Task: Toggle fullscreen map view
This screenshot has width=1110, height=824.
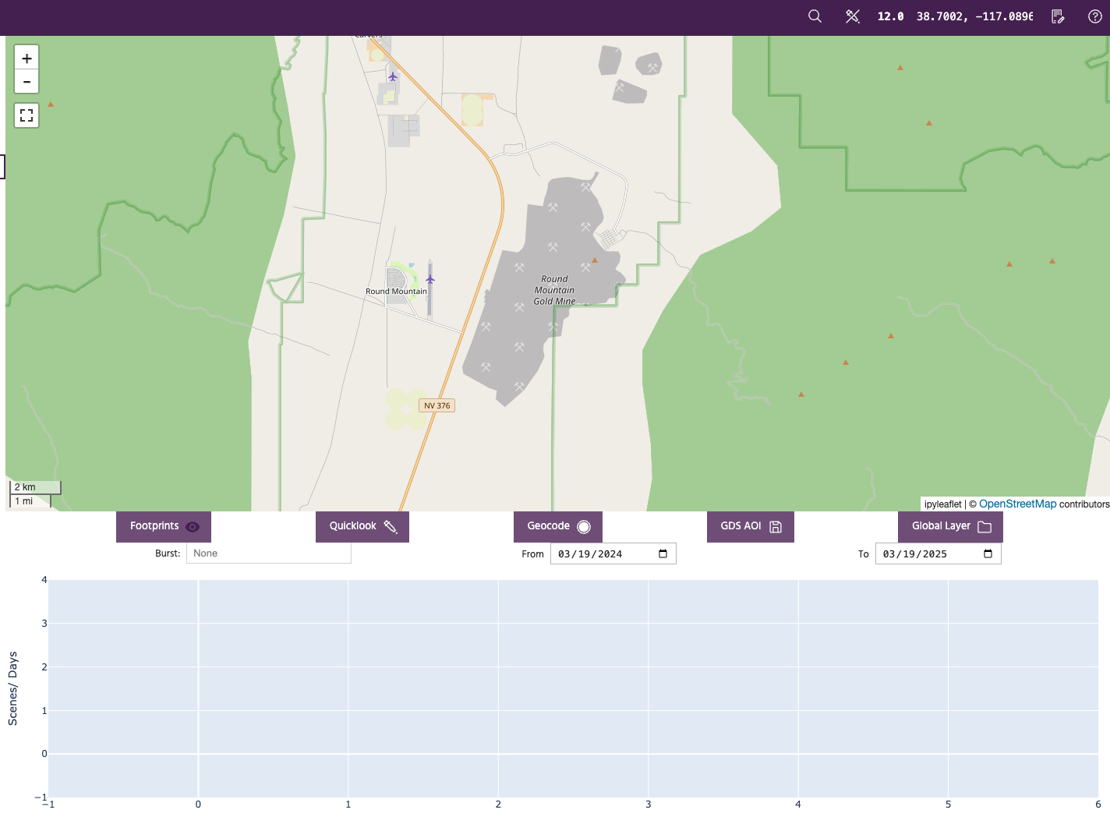Action: (x=27, y=116)
